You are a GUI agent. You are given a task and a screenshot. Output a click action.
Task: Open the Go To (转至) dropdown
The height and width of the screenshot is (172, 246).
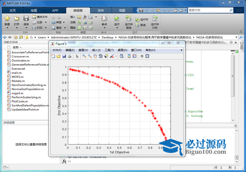(x=64, y=22)
